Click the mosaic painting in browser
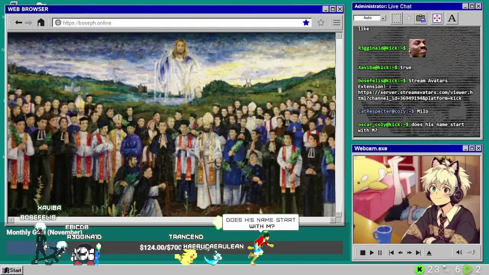Image resolution: width=489 pixels, height=275 pixels. (171, 125)
